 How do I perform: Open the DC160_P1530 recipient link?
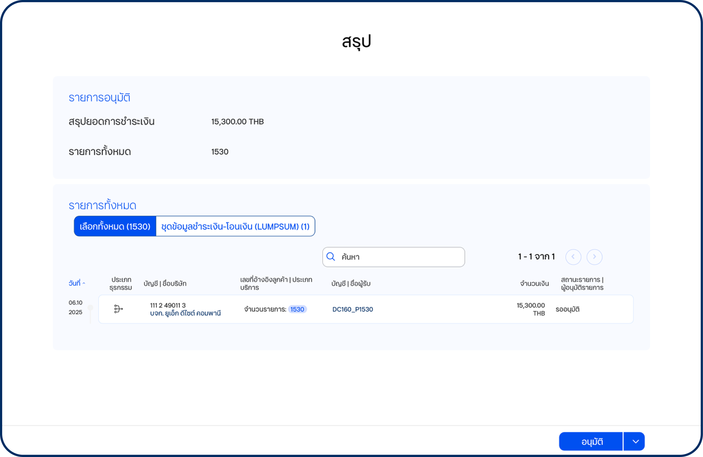352,309
